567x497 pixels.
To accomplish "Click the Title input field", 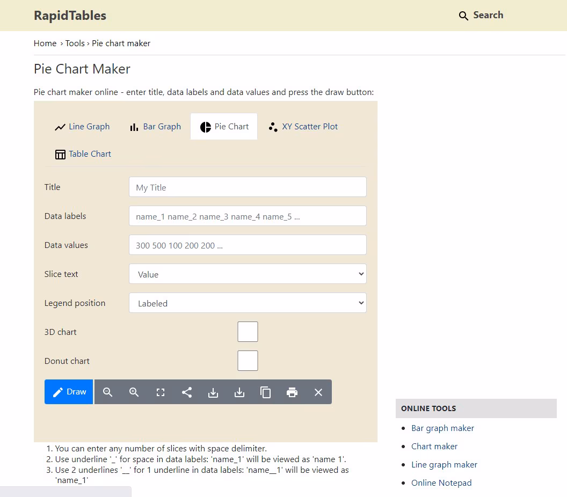I will pos(248,187).
